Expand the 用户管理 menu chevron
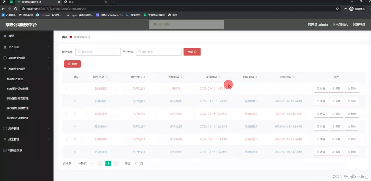The height and width of the screenshot is (181, 371). 48,129
